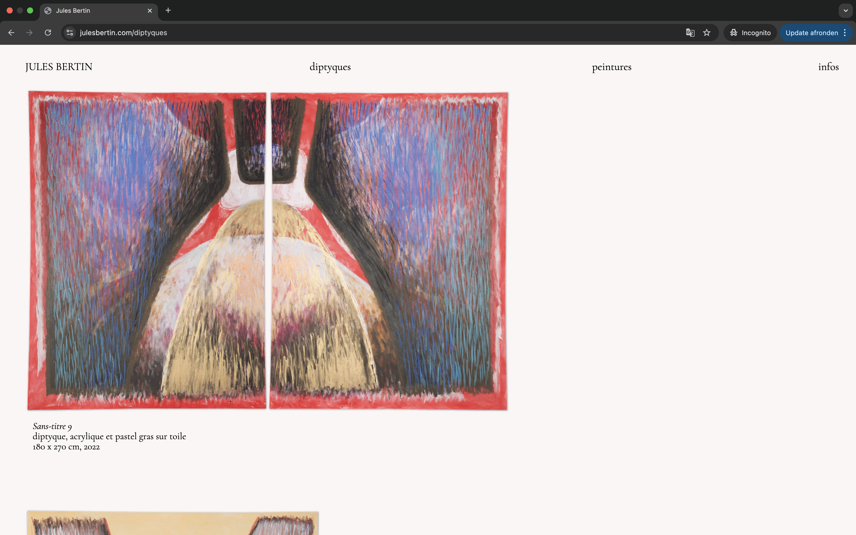Viewport: 856px width, 535px height.
Task: Click the Sans-titre 9 title caption
Action: (52, 426)
